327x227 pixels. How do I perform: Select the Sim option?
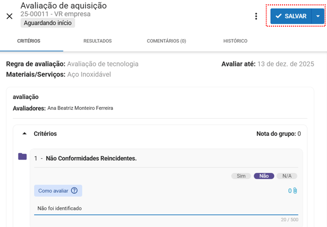pyautogui.click(x=241, y=176)
